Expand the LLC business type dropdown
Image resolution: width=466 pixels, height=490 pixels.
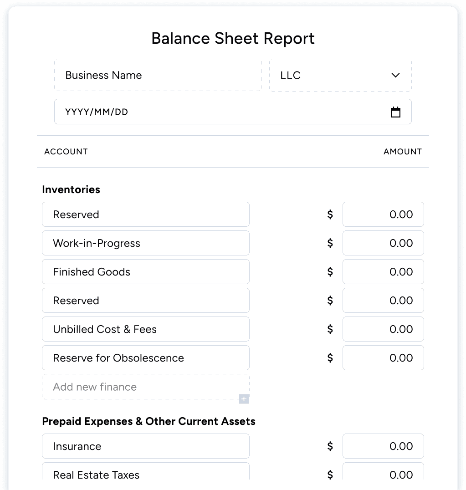(x=340, y=75)
